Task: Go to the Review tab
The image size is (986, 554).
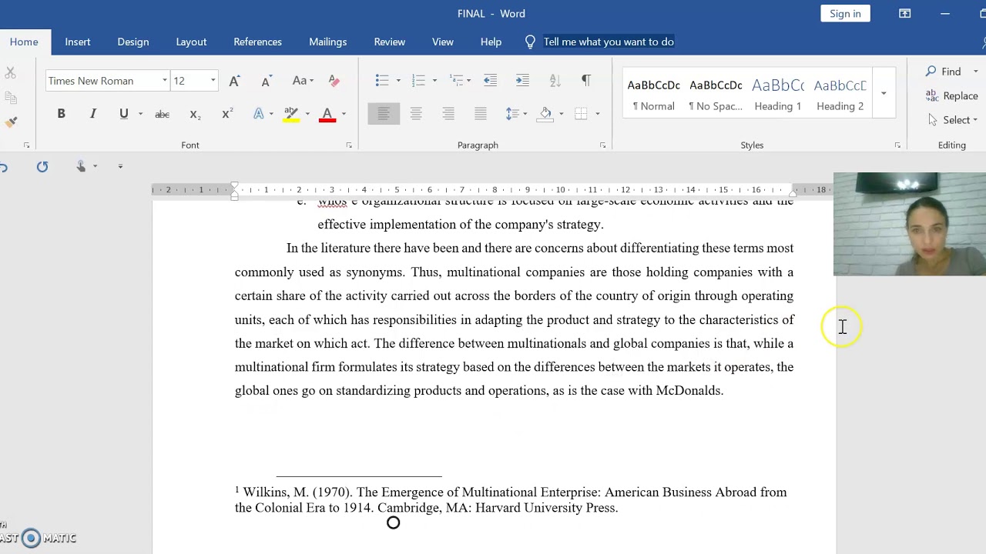Action: (x=390, y=42)
